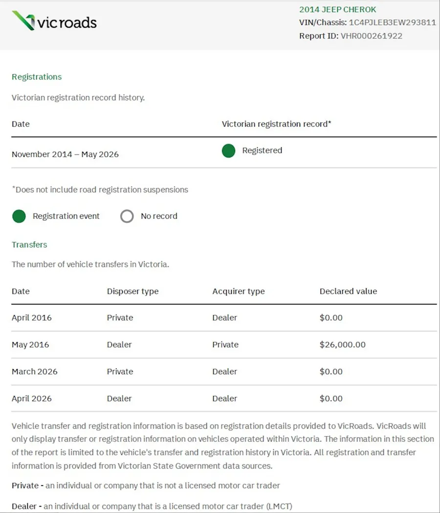Click the Disposer type column header
Screen dimensions: 440x513
point(132,291)
